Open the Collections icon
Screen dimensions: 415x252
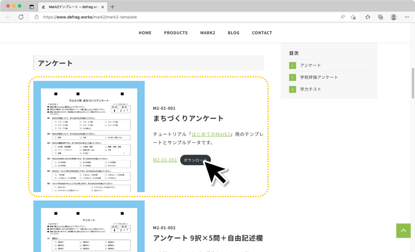coord(380,17)
